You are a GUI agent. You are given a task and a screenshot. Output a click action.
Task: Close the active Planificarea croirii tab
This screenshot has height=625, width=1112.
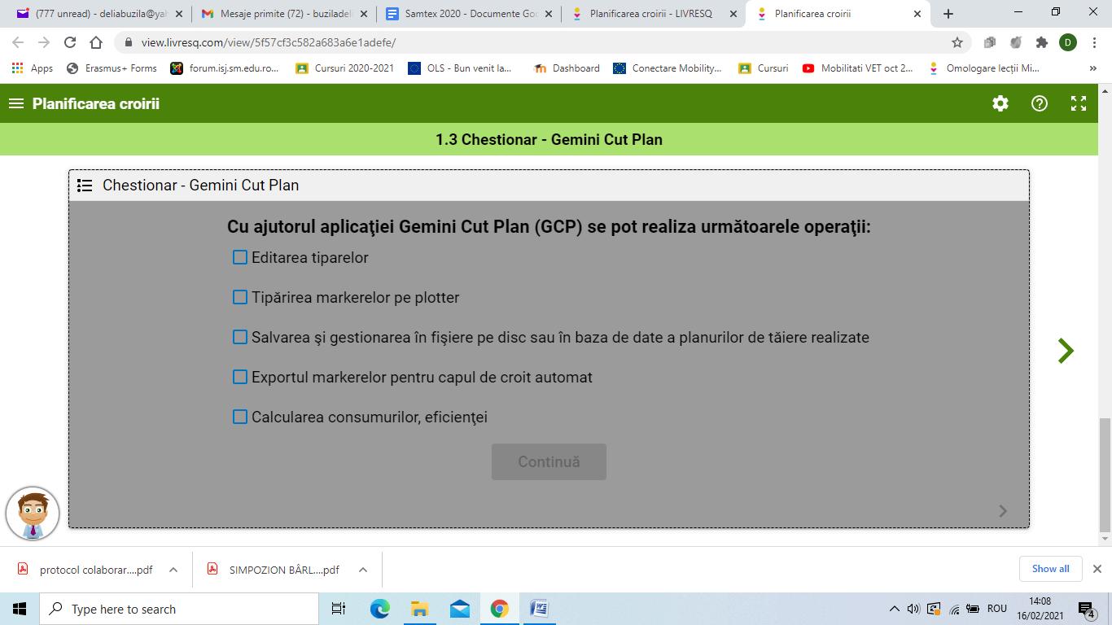coord(917,14)
